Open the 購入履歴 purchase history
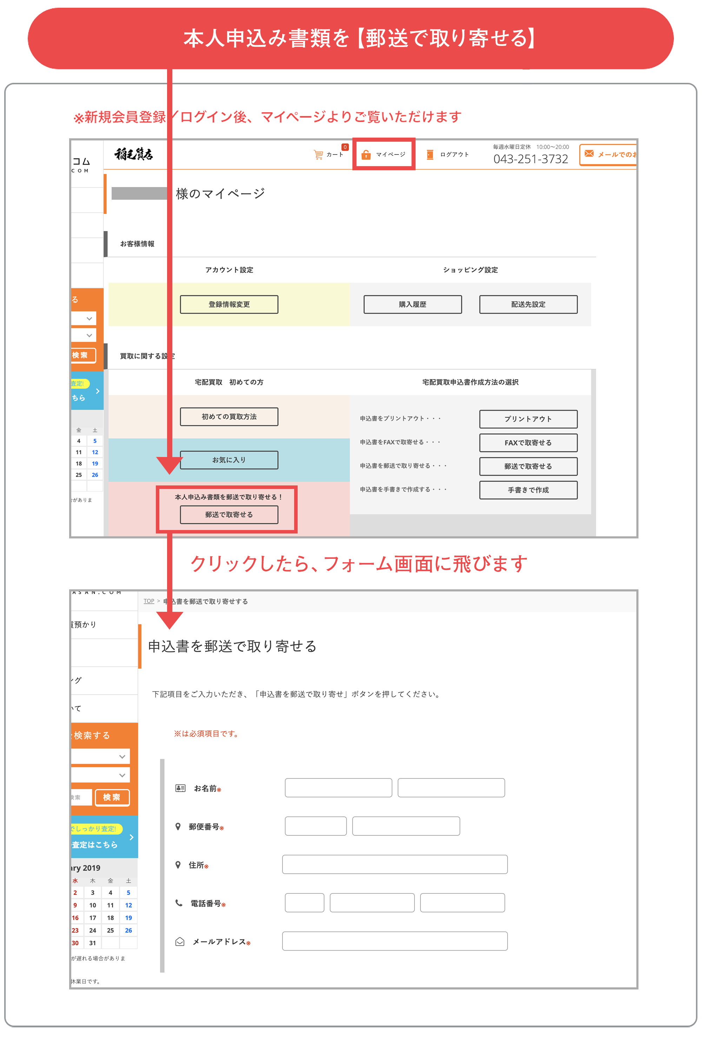 412,304
